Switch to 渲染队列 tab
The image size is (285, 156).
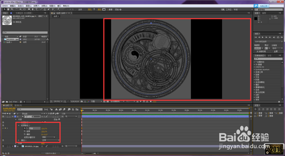coord(18,106)
